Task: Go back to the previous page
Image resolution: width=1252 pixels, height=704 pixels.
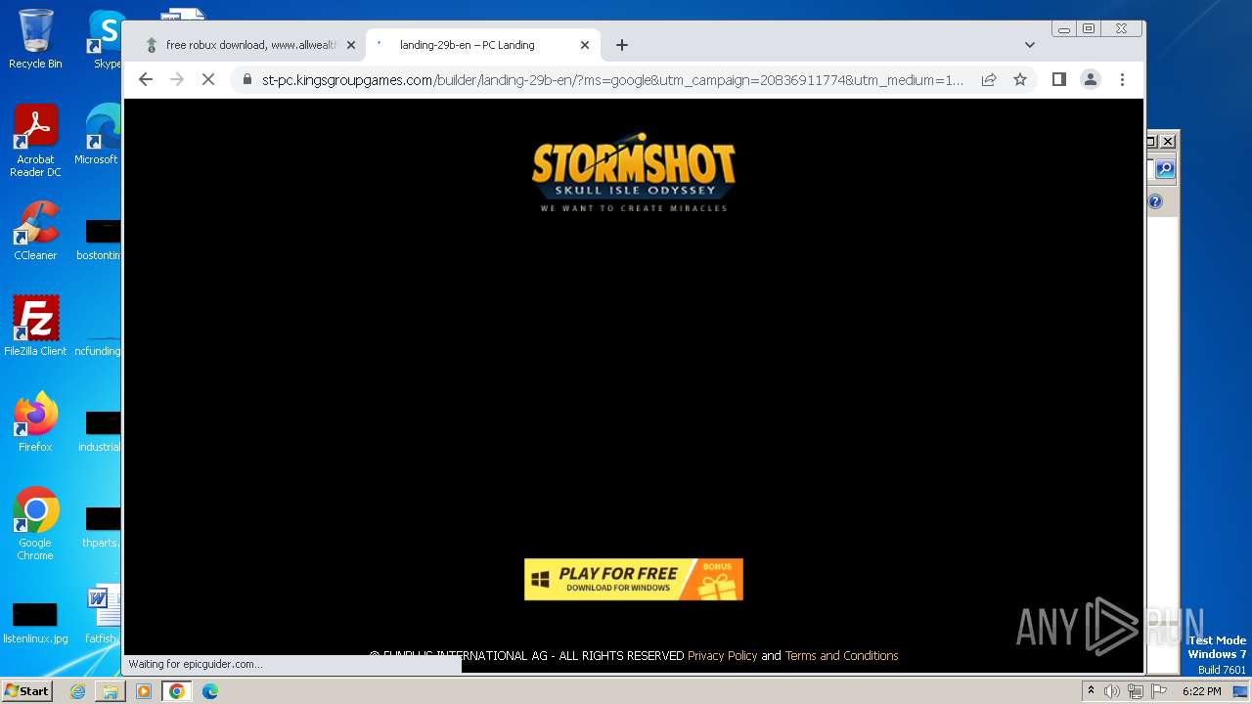Action: [x=146, y=79]
